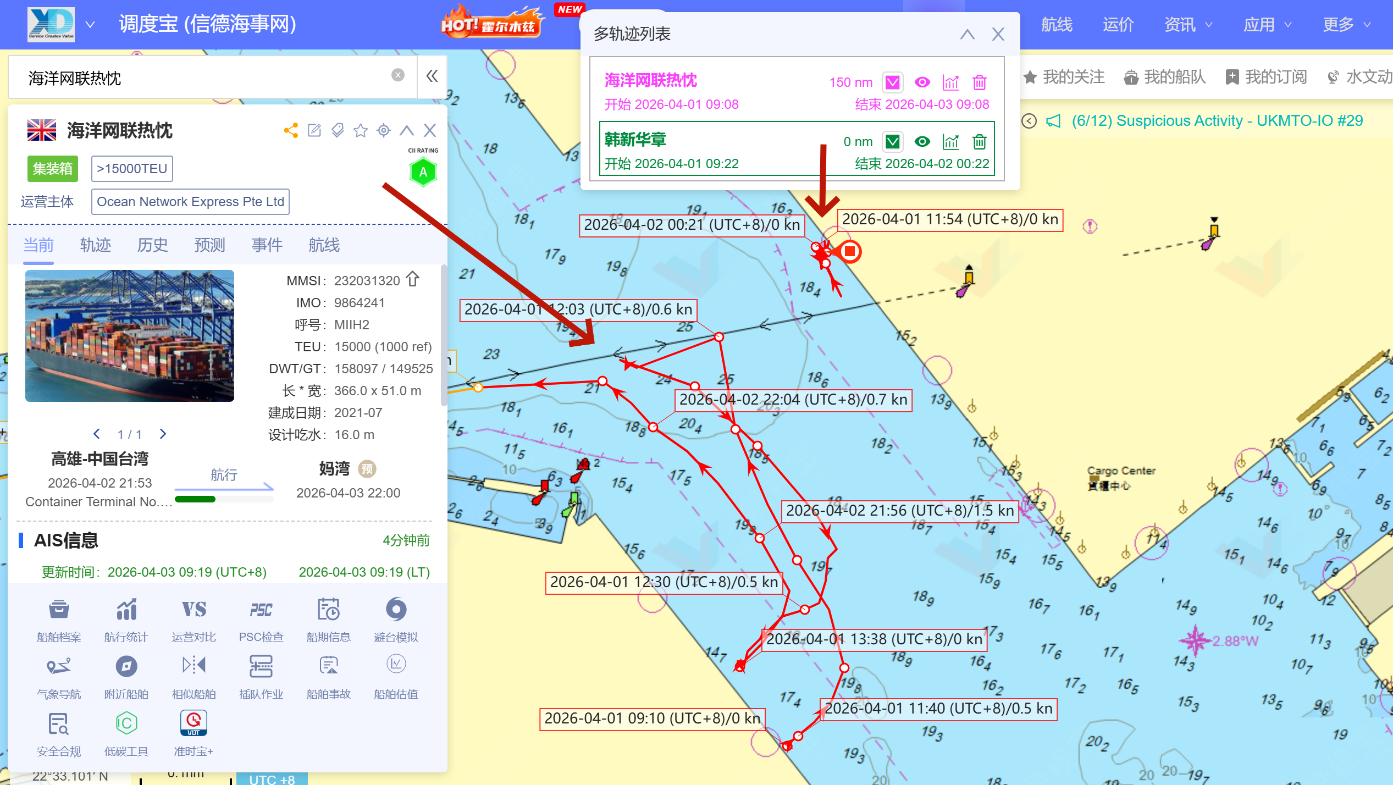Click the voyage progress bar
This screenshot has width=1393, height=785.
click(224, 499)
